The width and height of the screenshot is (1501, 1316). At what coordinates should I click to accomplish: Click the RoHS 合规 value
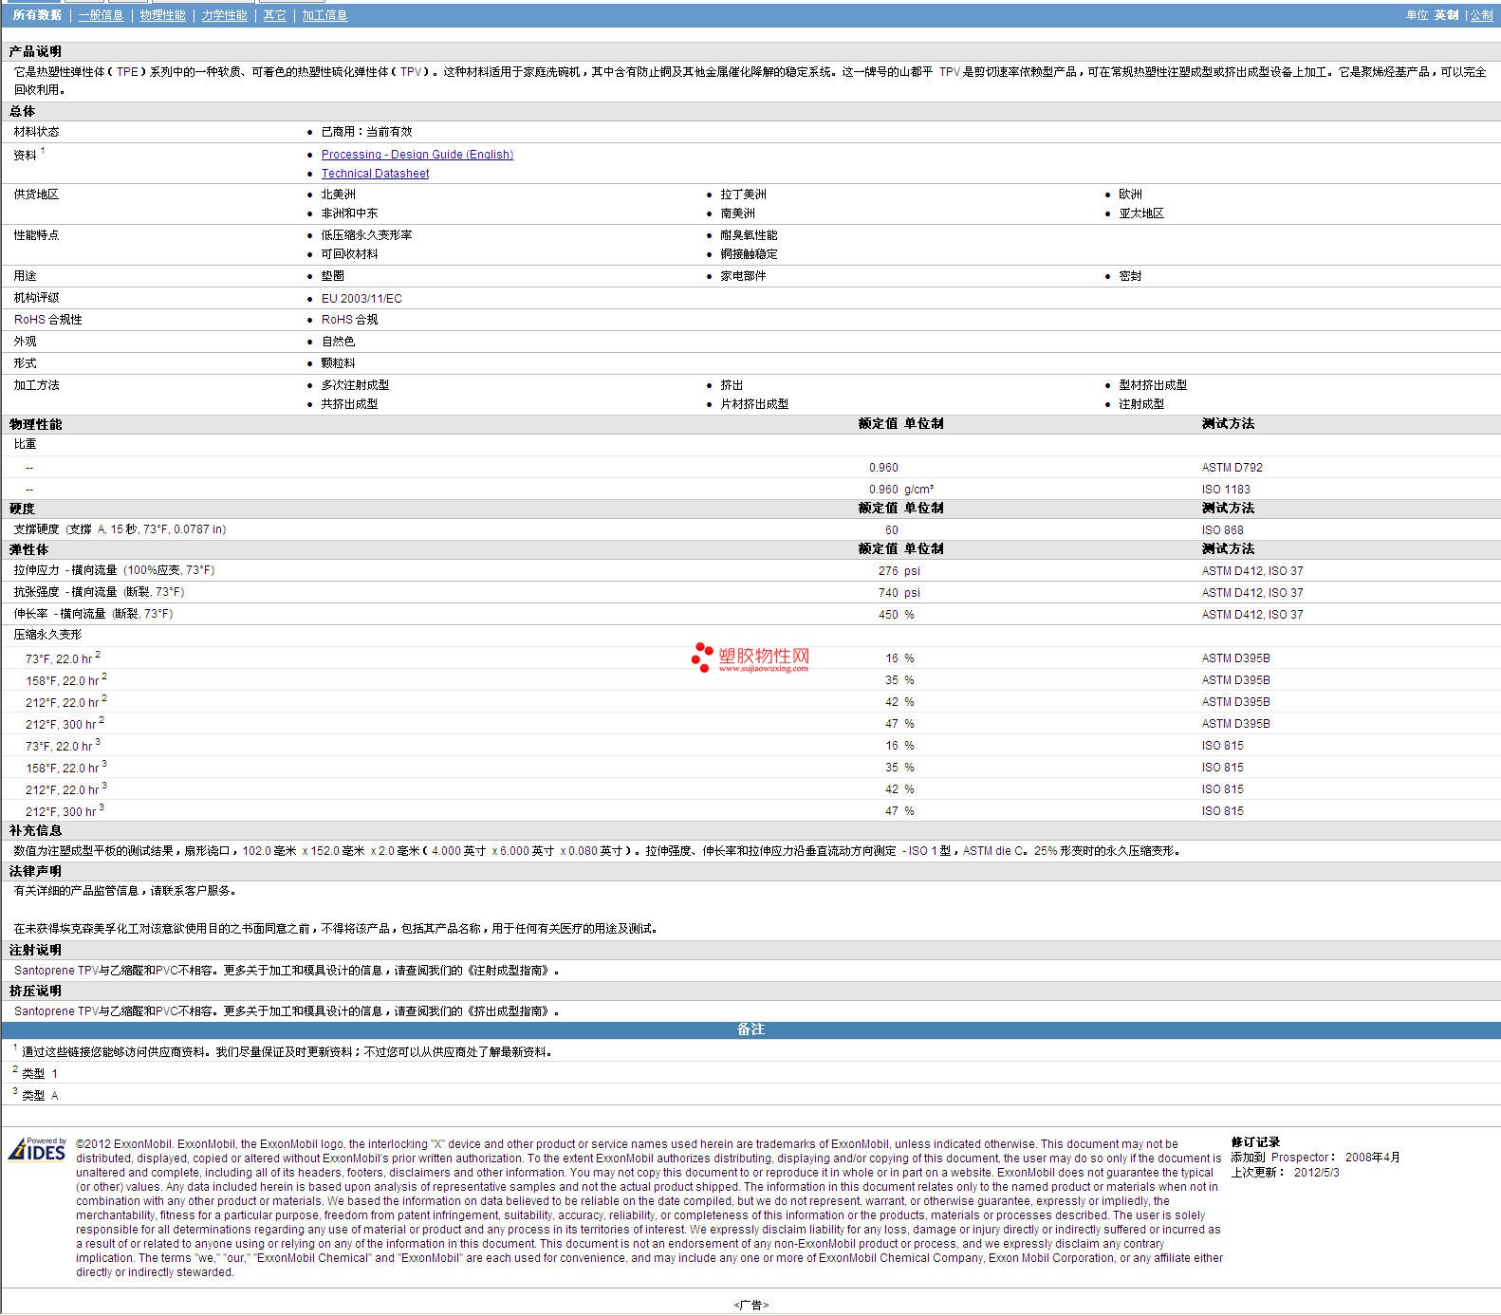tap(349, 320)
